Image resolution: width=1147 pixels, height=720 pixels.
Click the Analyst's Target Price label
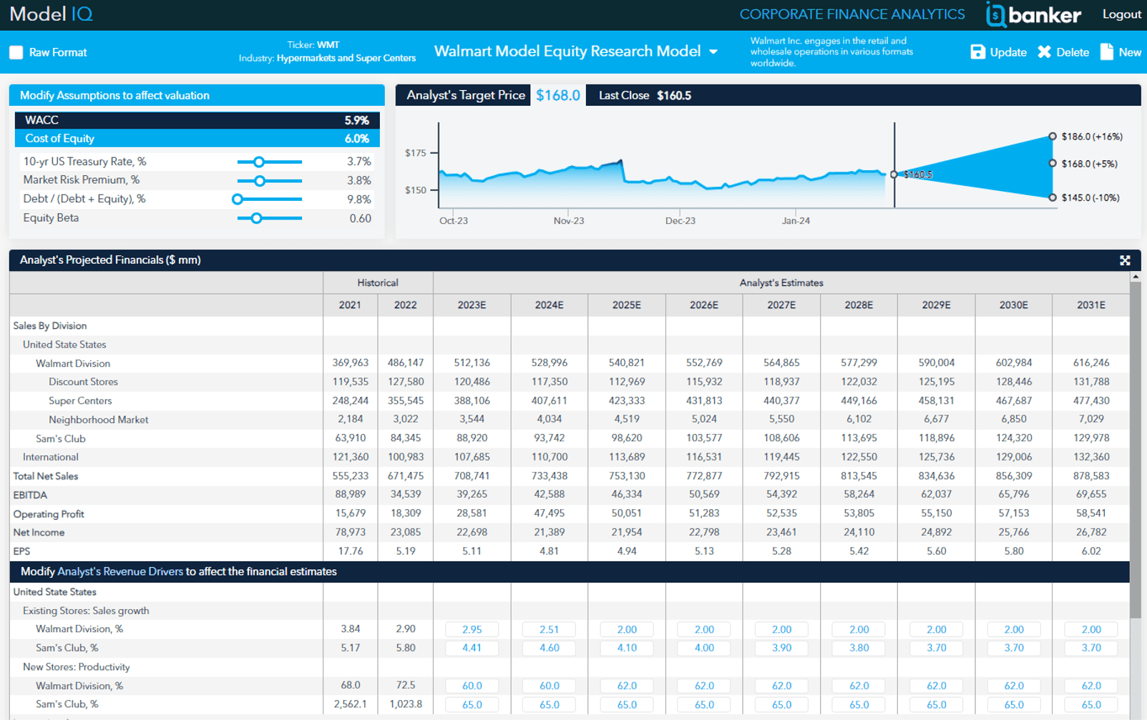pos(466,95)
